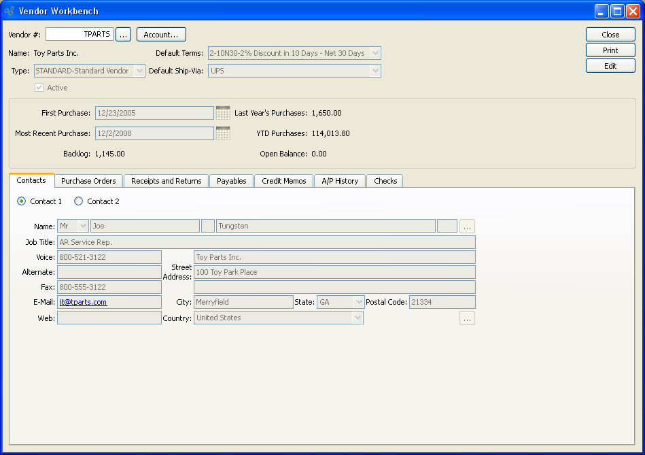Screen dimensions: 645x455
Task: Click the Job Title field
Action: (x=266, y=242)
